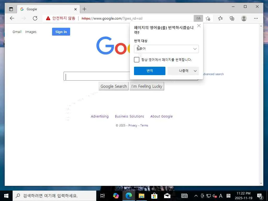Open the Mail app from taskbar
268x201 pixels.
[x=167, y=196]
